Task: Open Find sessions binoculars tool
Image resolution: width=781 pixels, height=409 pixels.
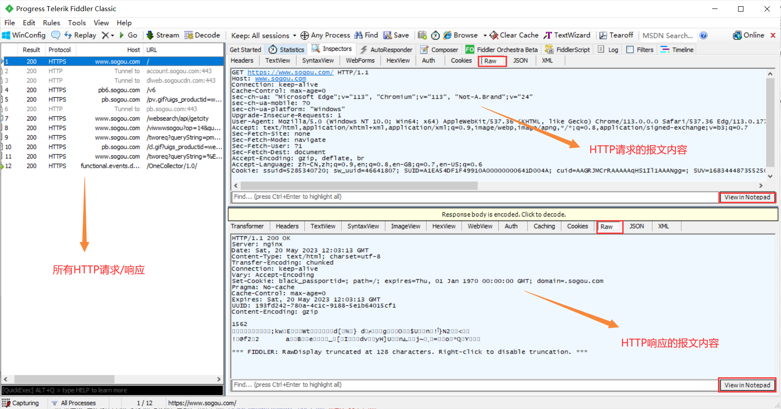Action: [x=366, y=35]
